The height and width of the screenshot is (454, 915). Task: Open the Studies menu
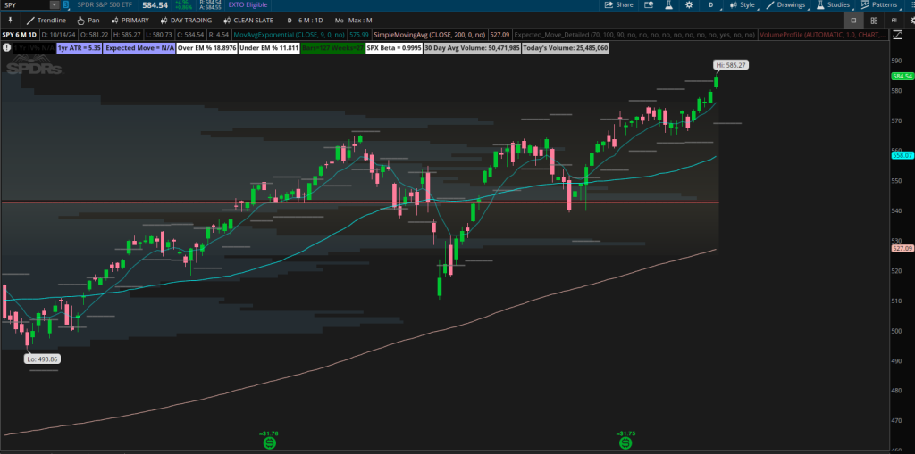tap(831, 4)
